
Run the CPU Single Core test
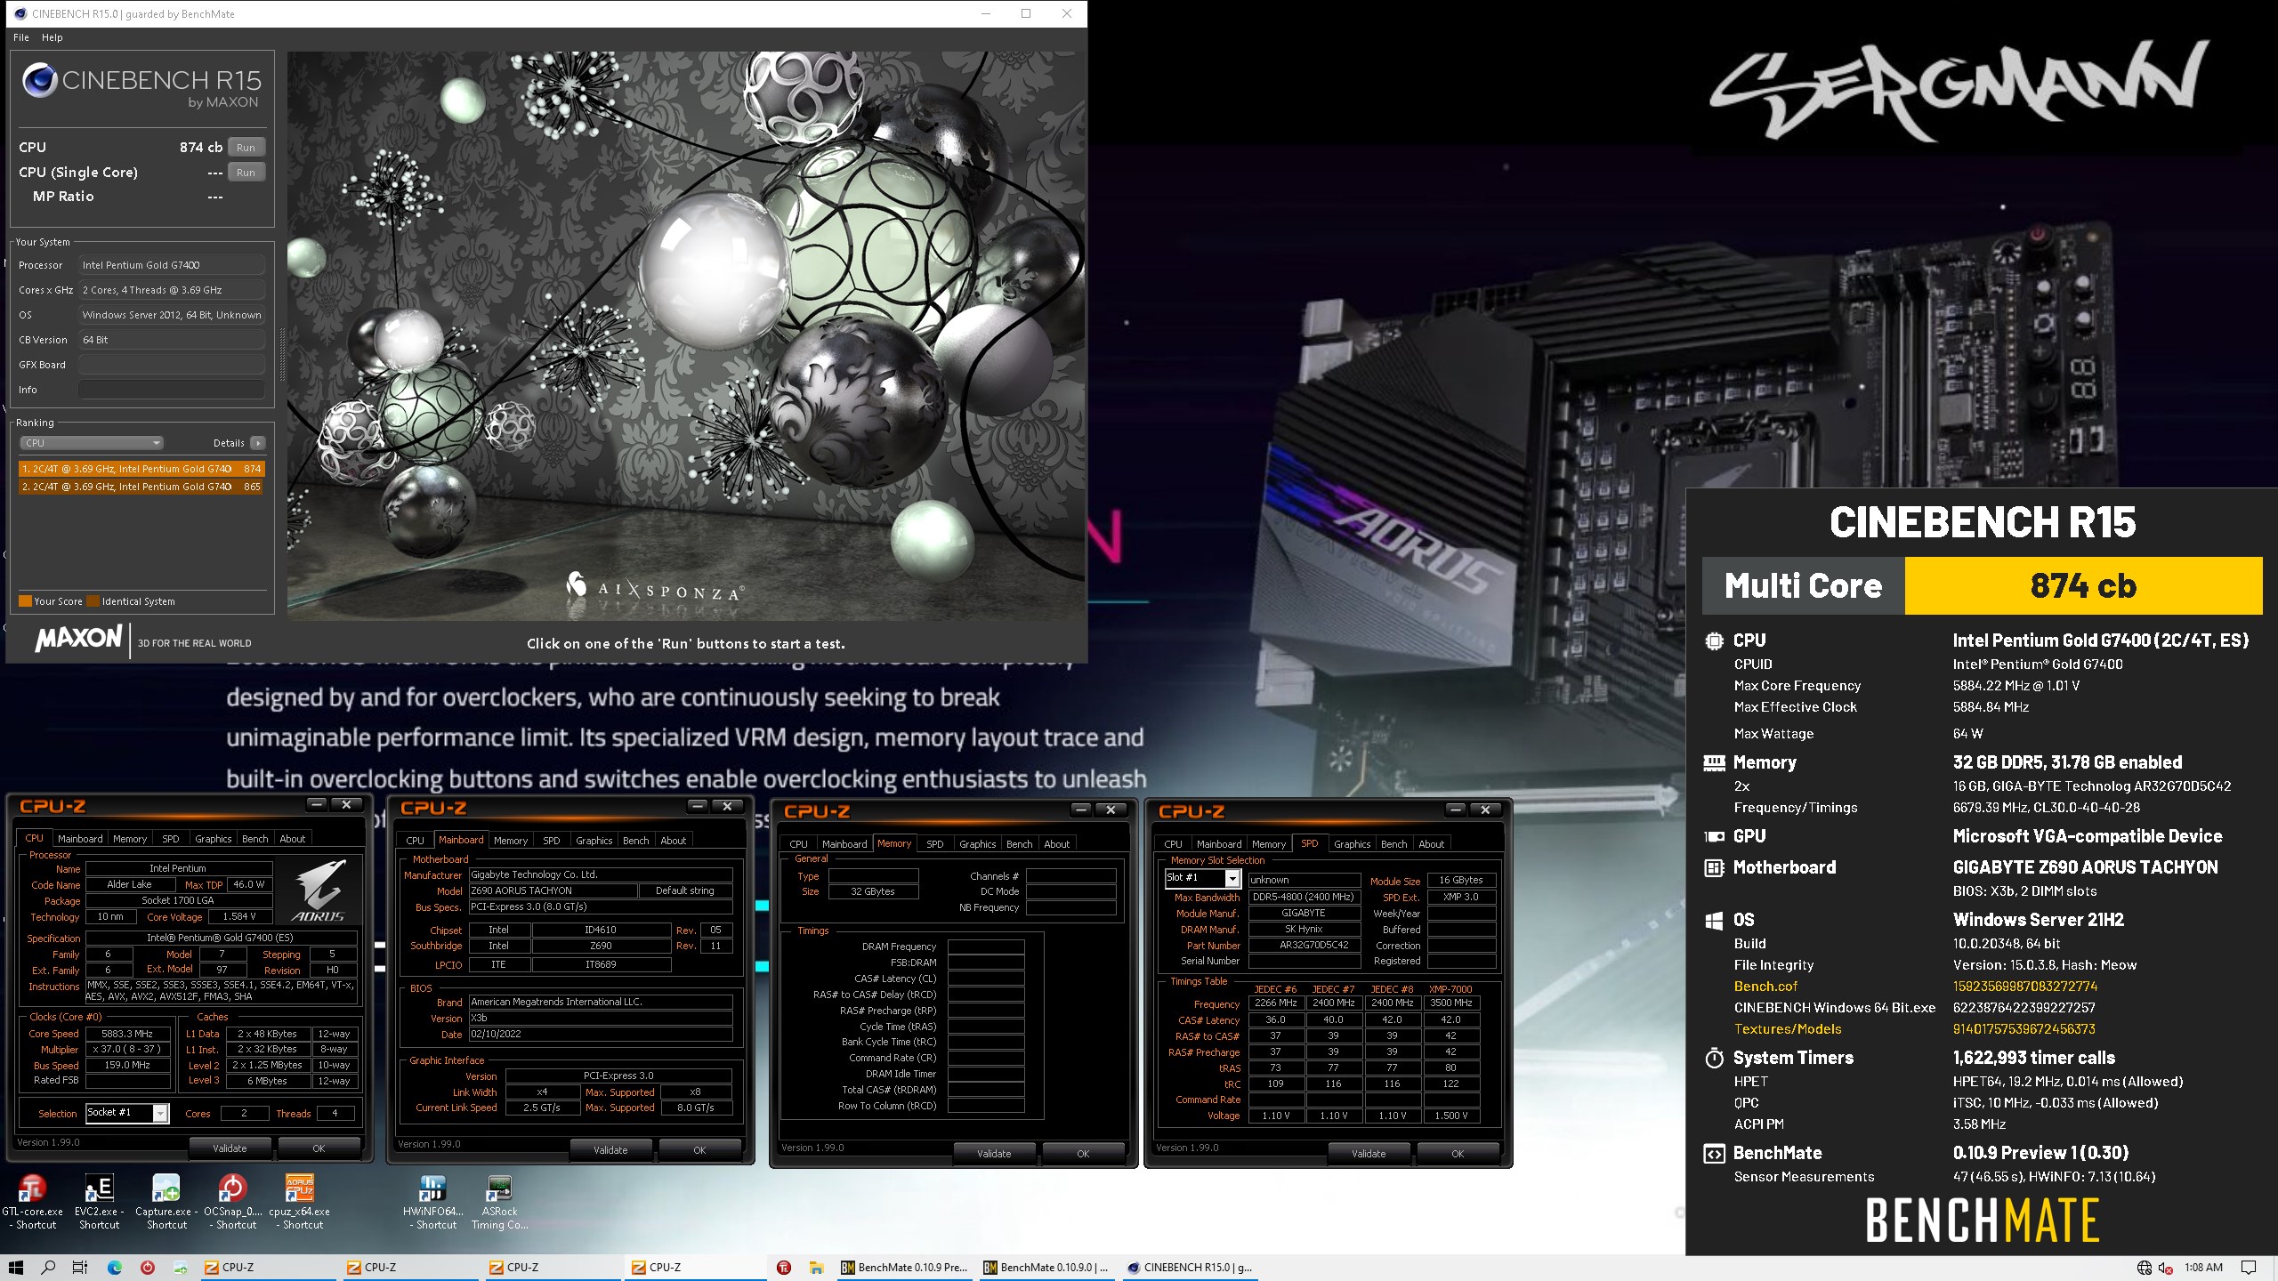pos(246,173)
